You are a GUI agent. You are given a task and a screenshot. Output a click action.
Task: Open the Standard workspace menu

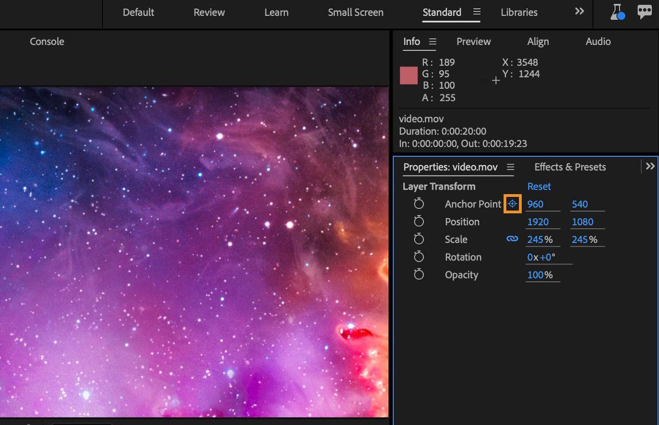tap(477, 12)
